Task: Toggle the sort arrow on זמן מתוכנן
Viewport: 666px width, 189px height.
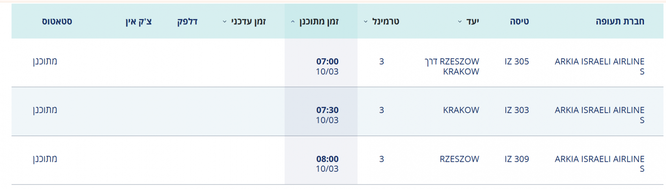Action: tap(293, 22)
